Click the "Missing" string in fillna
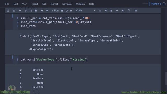The height and width of the screenshot is (94, 167). pos(79,60)
